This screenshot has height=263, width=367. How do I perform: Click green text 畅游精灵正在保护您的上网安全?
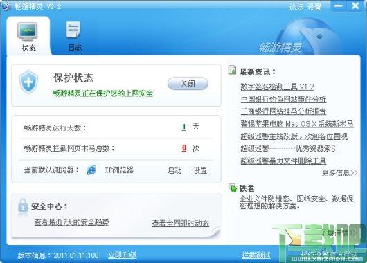(x=103, y=93)
